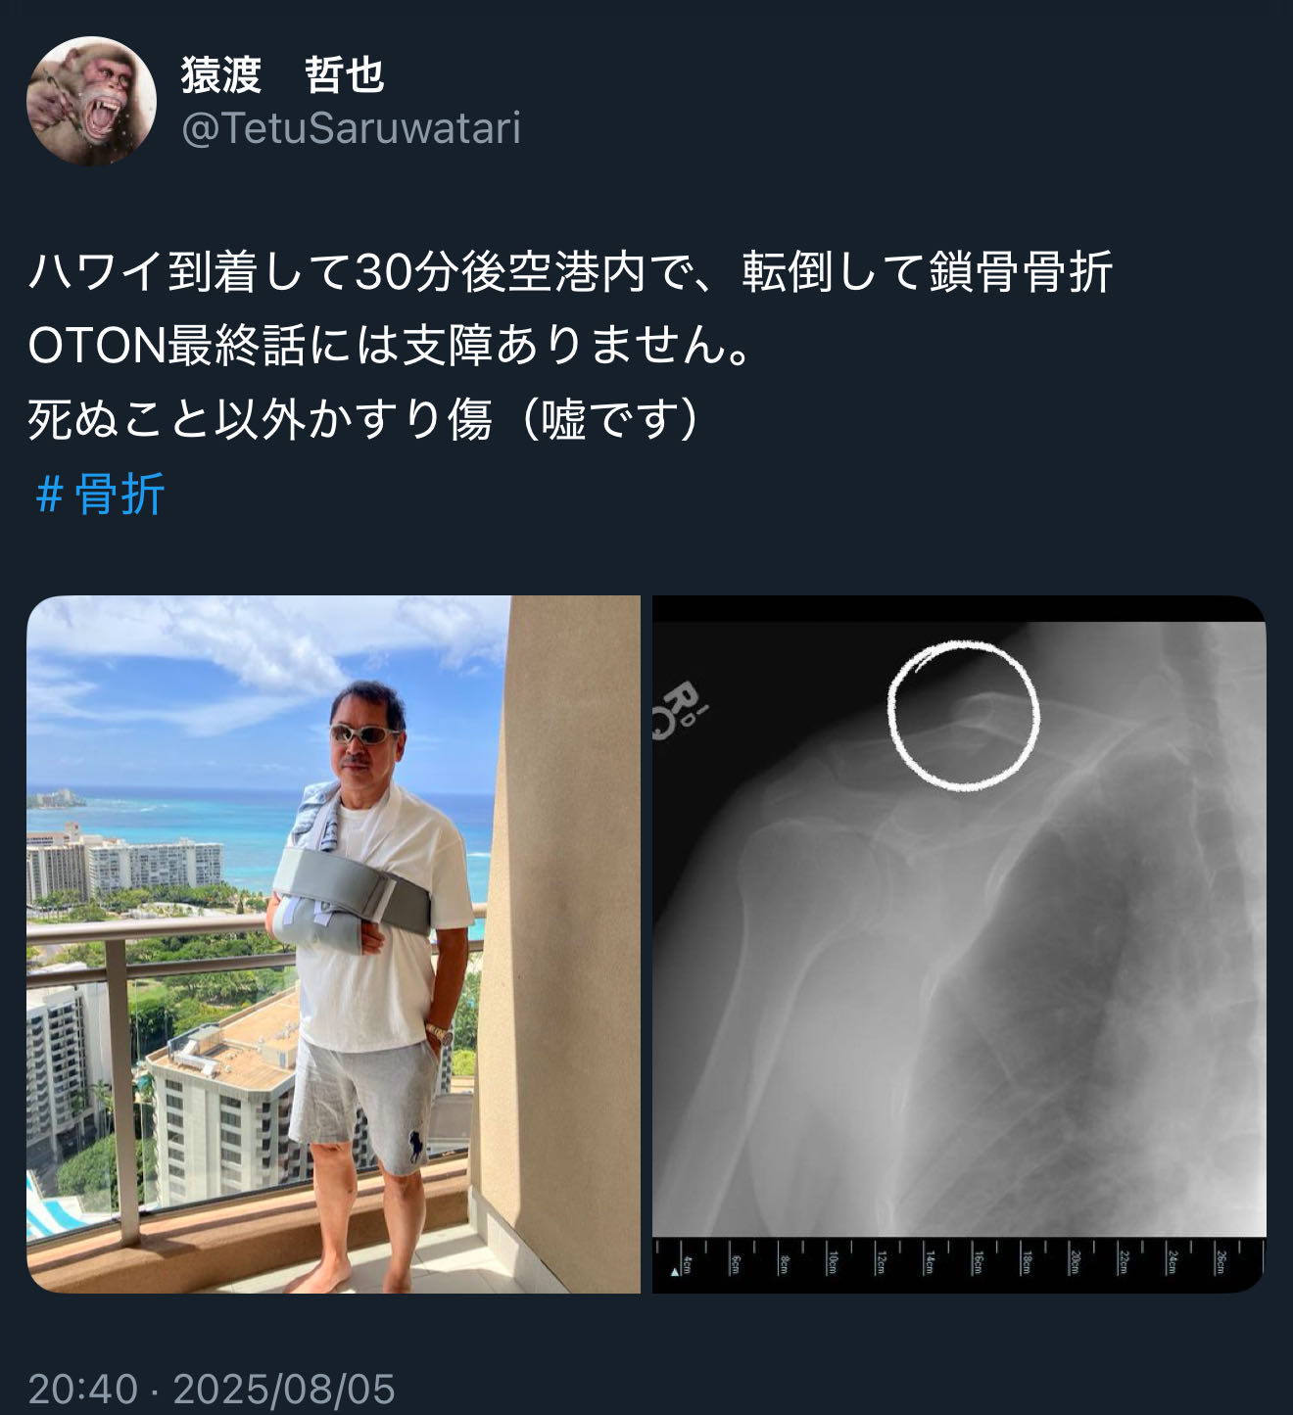Viewport: 1293px width, 1415px height.
Task: Enlarge the balcony photo with ocean view
Action: 333,944
